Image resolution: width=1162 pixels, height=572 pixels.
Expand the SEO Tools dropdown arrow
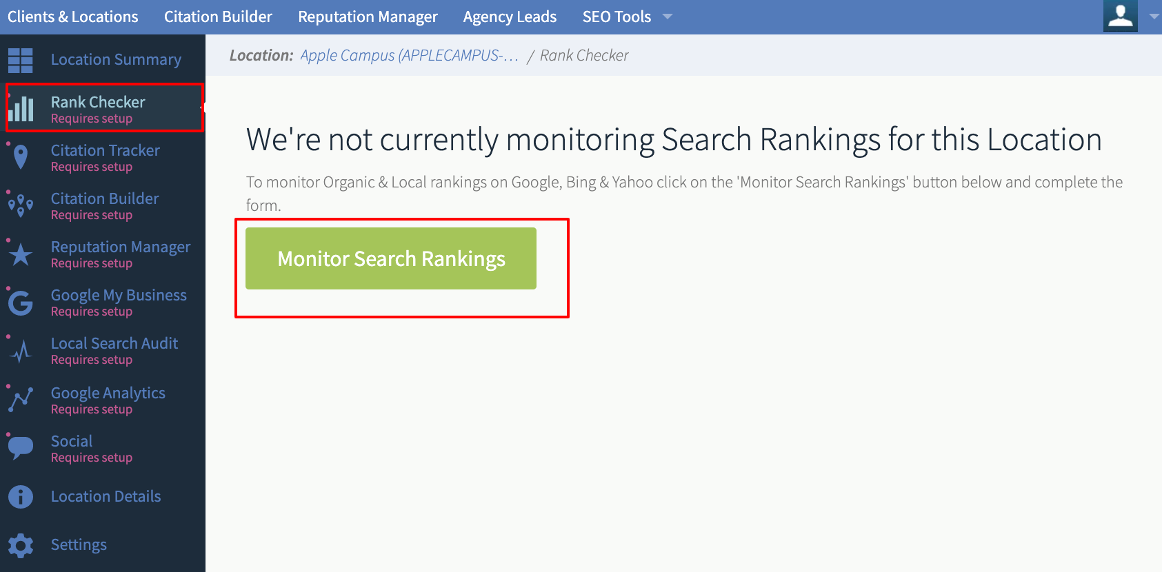pyautogui.click(x=667, y=17)
